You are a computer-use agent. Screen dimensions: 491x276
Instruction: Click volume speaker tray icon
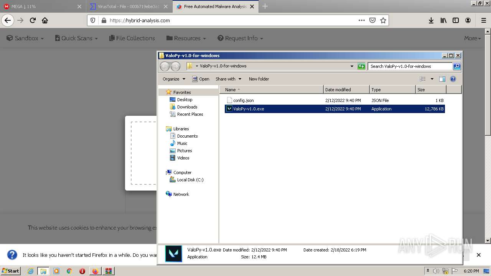(x=436, y=271)
